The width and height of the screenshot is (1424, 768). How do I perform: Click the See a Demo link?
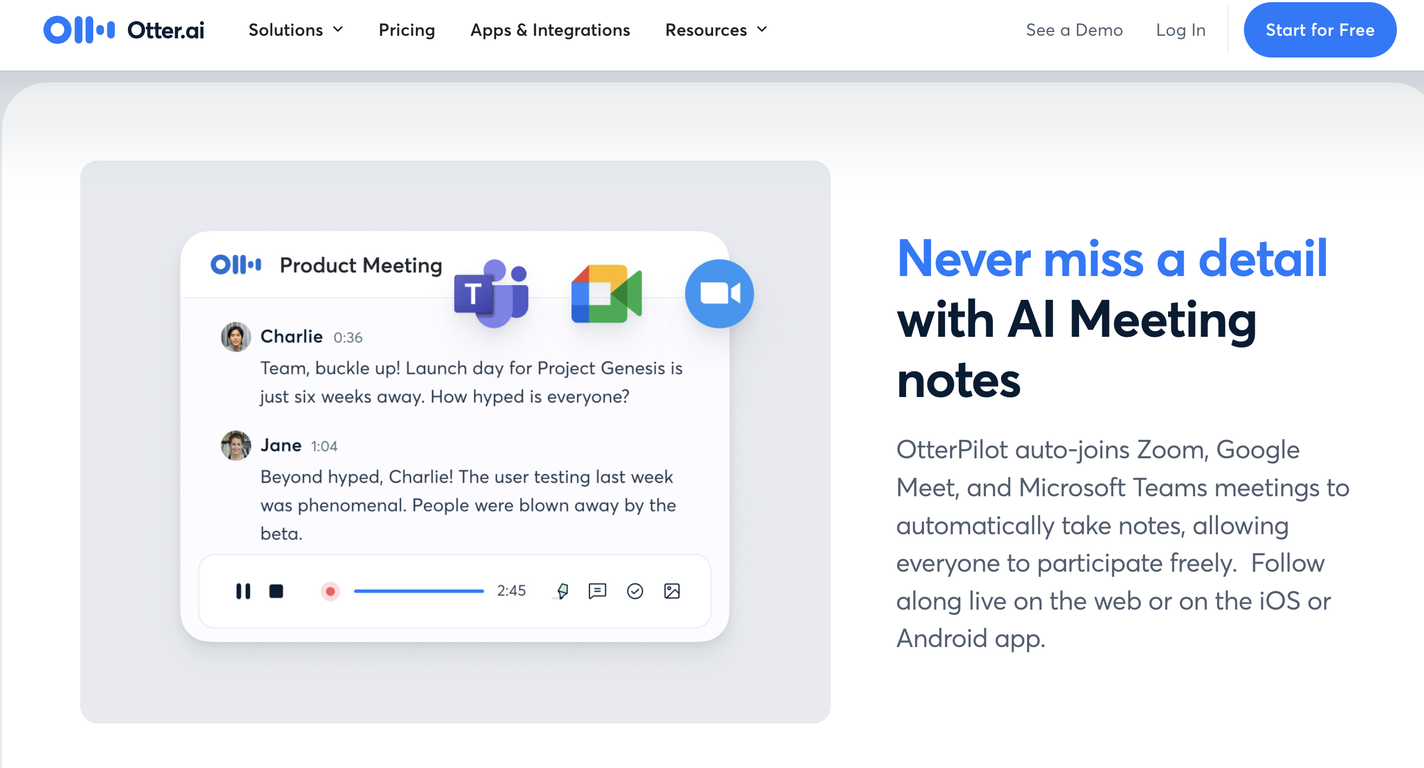pos(1074,30)
